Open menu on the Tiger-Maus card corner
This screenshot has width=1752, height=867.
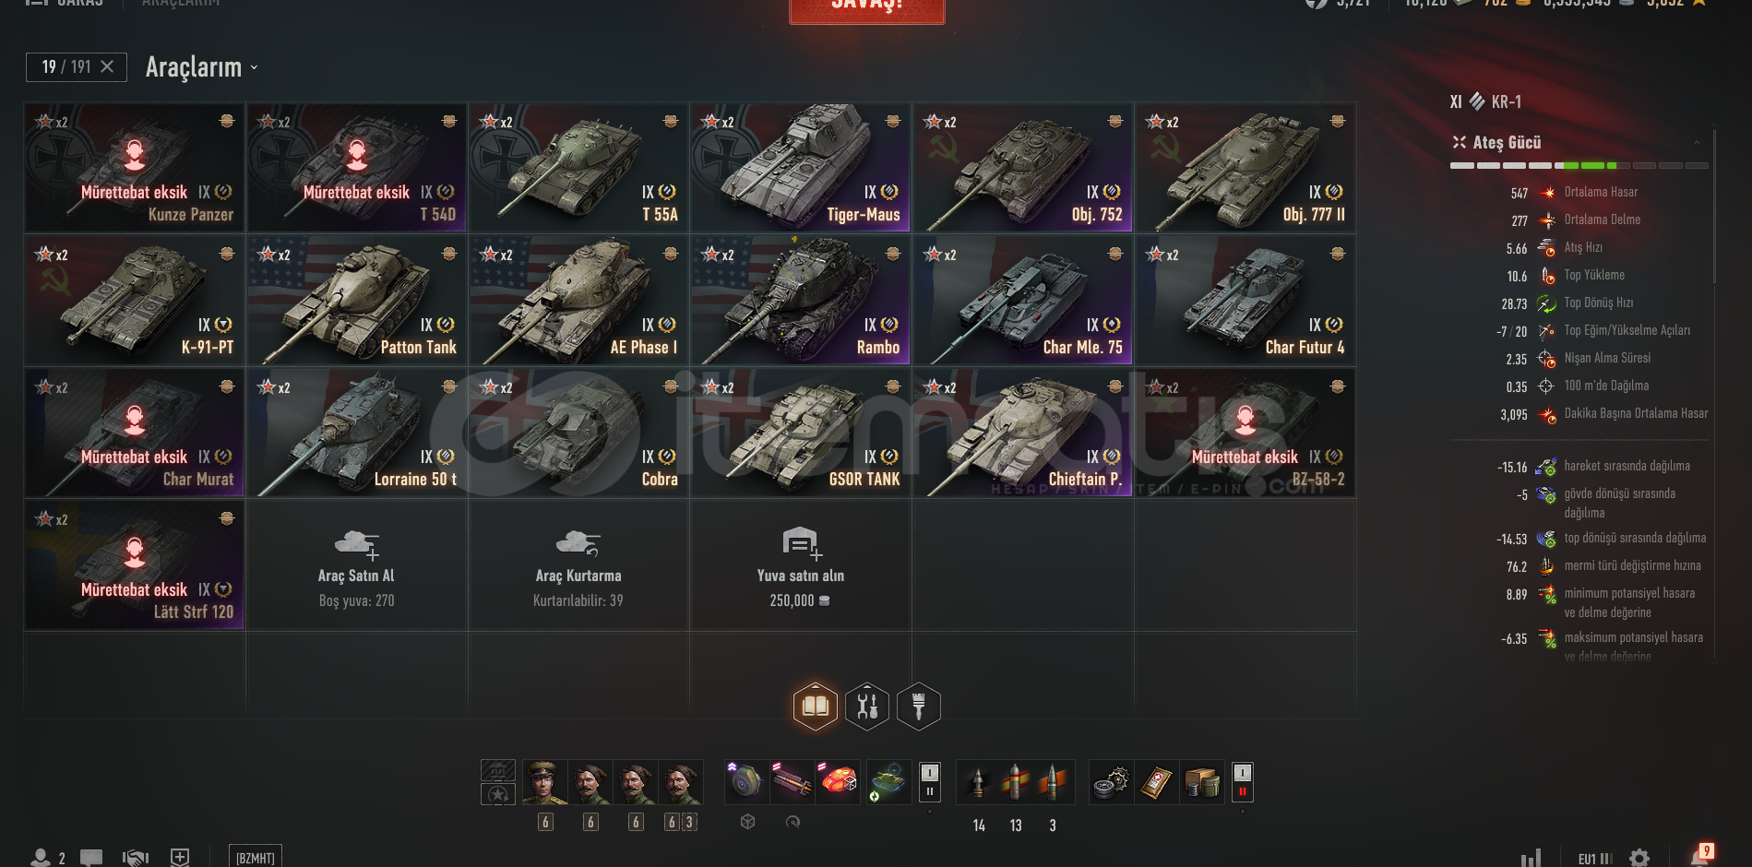point(893,122)
